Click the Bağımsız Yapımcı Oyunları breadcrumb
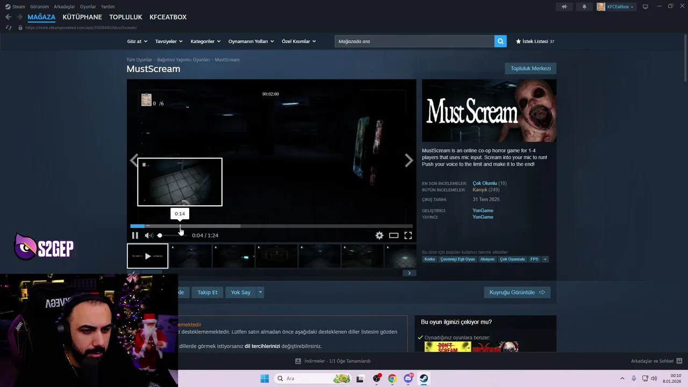This screenshot has width=688, height=387. tap(183, 60)
